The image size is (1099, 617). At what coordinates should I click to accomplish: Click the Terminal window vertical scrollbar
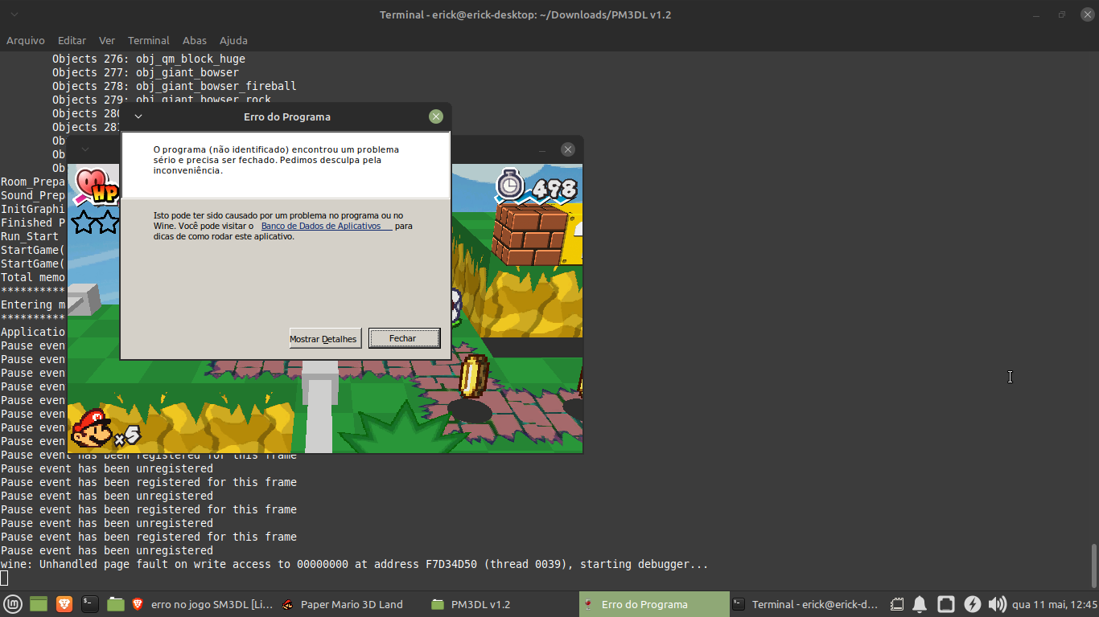[x=1093, y=566]
